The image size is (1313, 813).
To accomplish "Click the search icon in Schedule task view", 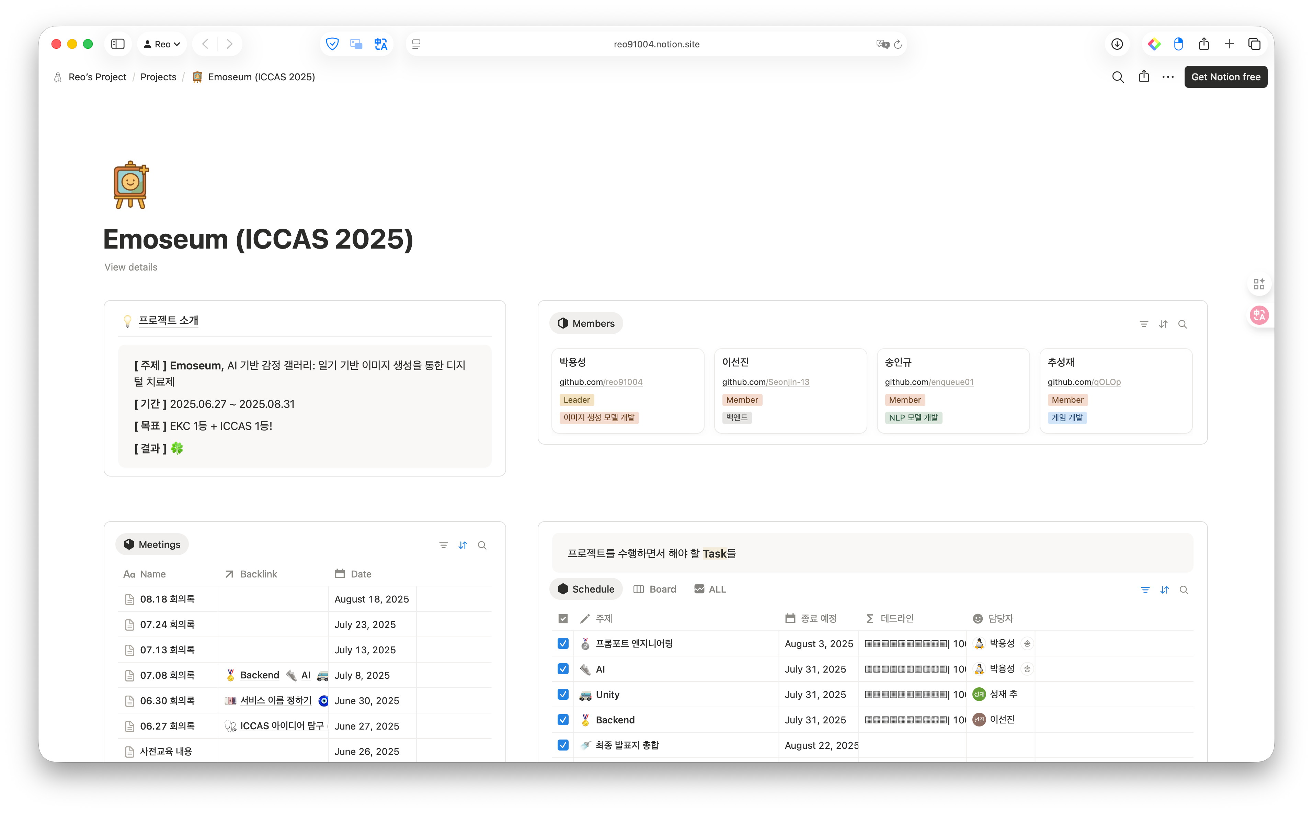I will coord(1184,590).
